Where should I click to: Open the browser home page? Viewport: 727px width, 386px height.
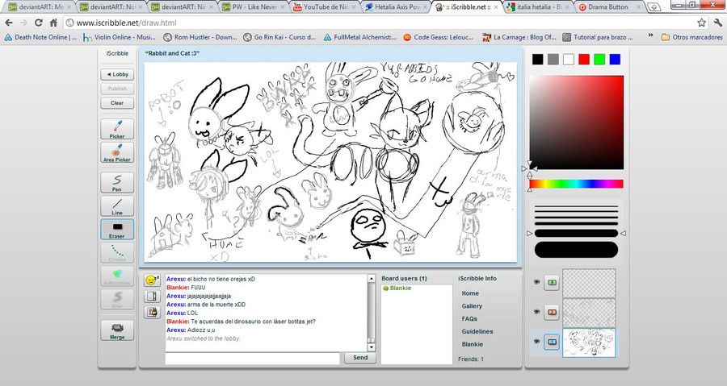click(x=53, y=23)
